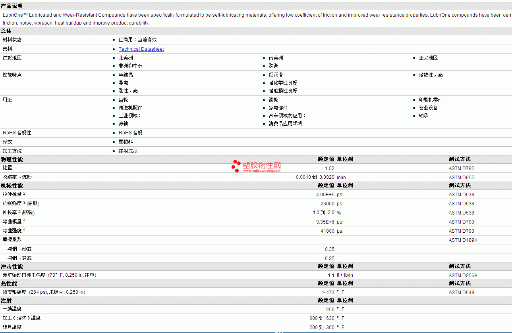Click the "性能特点" row label
Viewport: 512px width, 333px height.
click(12, 75)
